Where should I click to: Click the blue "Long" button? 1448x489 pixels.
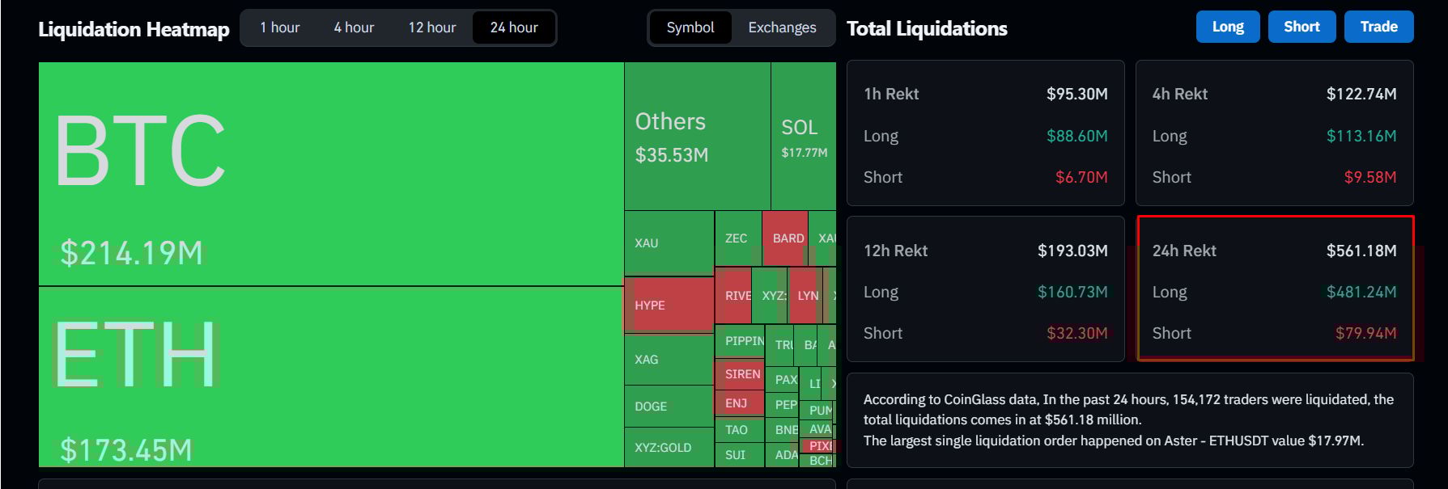point(1227,26)
